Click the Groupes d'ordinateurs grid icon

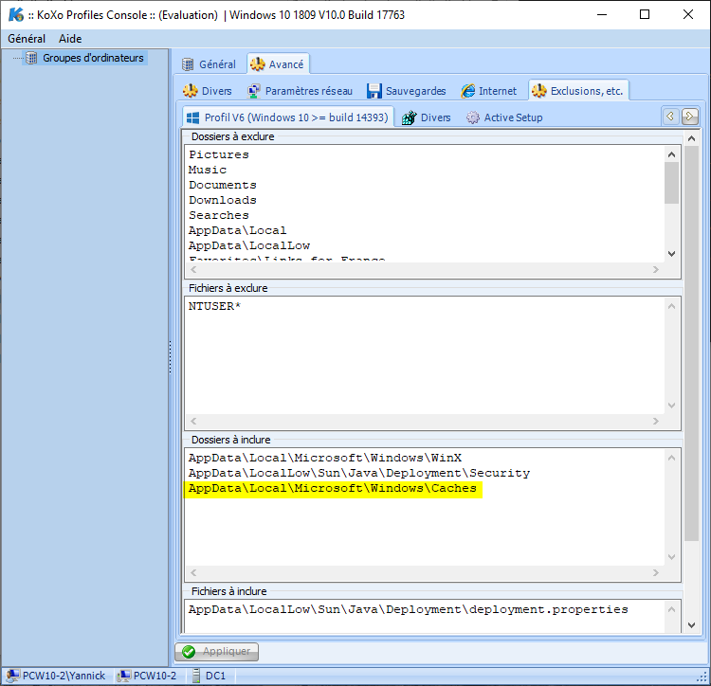point(31,58)
